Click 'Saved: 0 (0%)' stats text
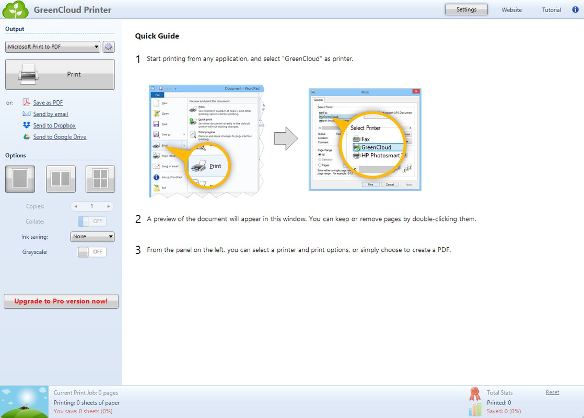 click(x=504, y=411)
